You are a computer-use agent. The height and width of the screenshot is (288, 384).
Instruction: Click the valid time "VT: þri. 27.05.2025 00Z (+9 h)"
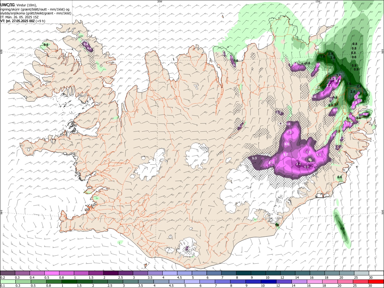pos(23,21)
